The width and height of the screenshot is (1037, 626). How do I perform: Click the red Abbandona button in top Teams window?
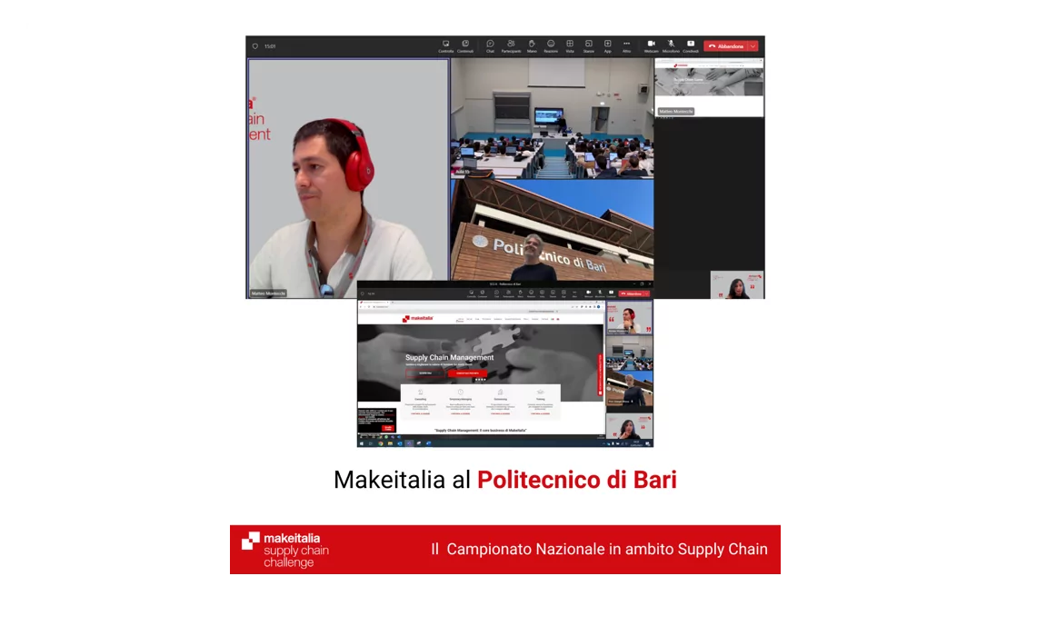725,46
